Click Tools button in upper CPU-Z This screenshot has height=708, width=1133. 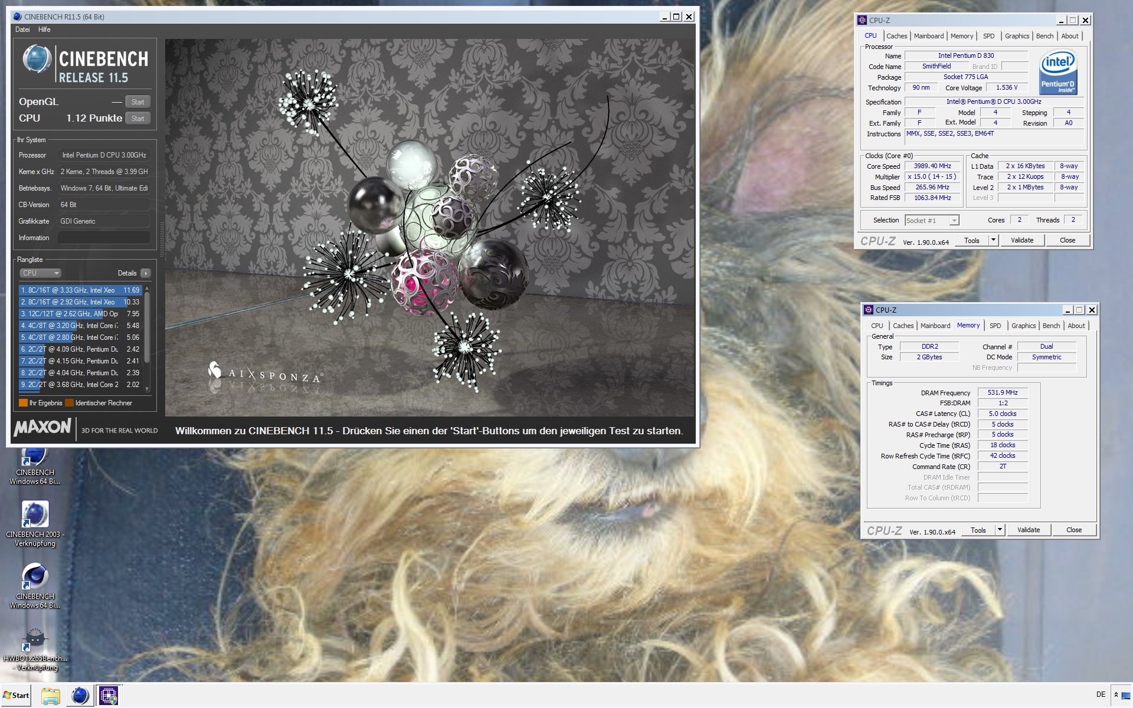[972, 240]
